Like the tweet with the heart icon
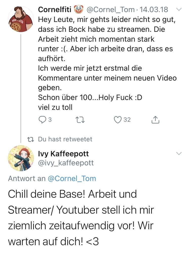Image resolution: width=185 pixels, height=253 pixels. point(118,120)
